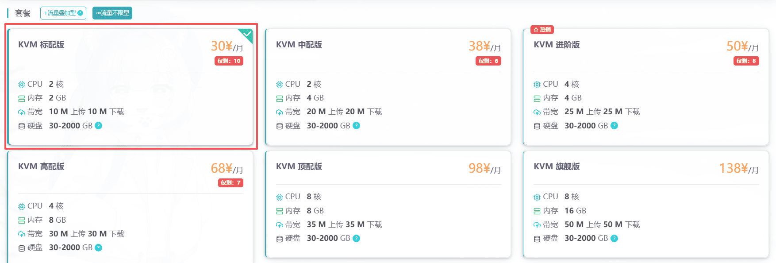Click the 仅剩: 10 stock badge
776x263 pixels.
click(229, 61)
